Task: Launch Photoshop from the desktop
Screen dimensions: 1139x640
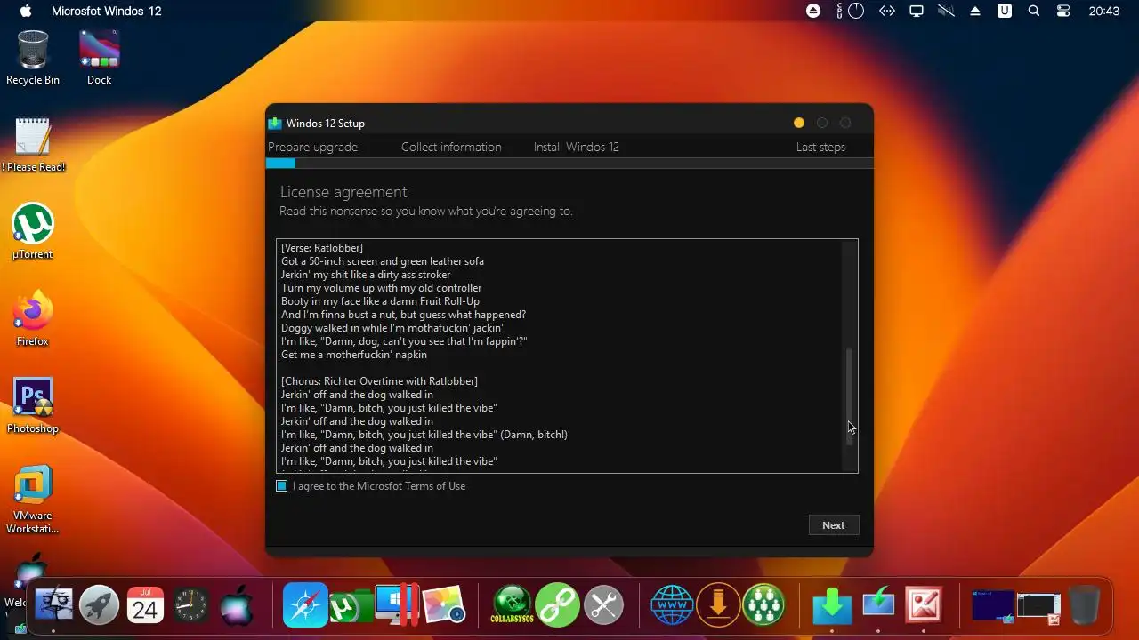Action: [33, 406]
